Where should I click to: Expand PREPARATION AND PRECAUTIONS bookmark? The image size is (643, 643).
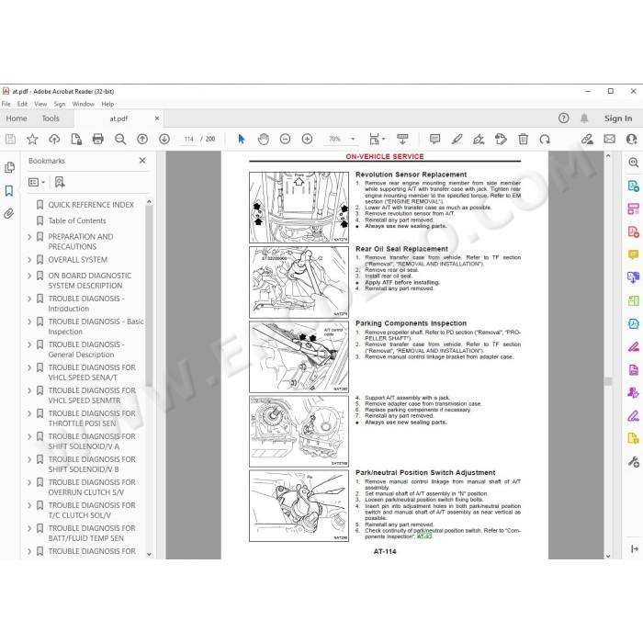[x=29, y=237]
